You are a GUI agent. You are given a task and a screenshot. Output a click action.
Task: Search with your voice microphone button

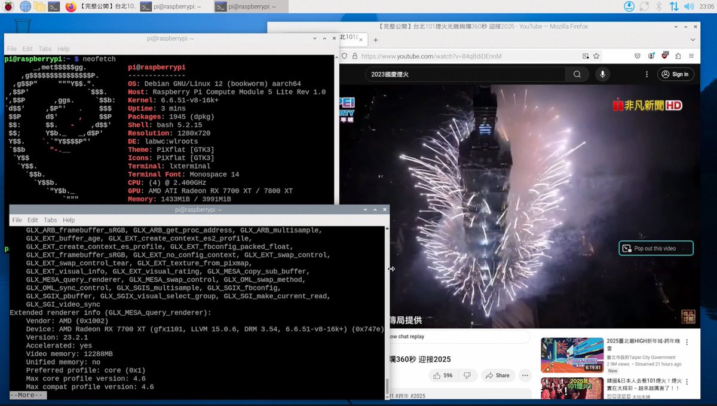coord(602,74)
